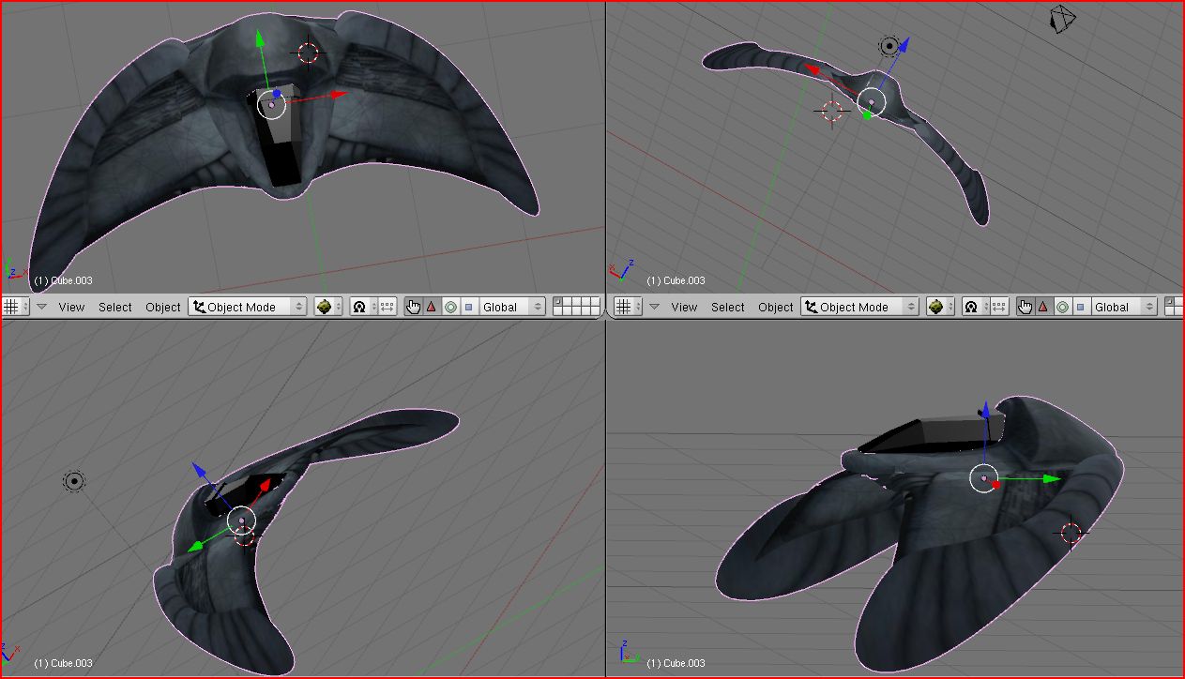The height and width of the screenshot is (679, 1185).
Task: Click the first layer button in left header
Action: [558, 302]
